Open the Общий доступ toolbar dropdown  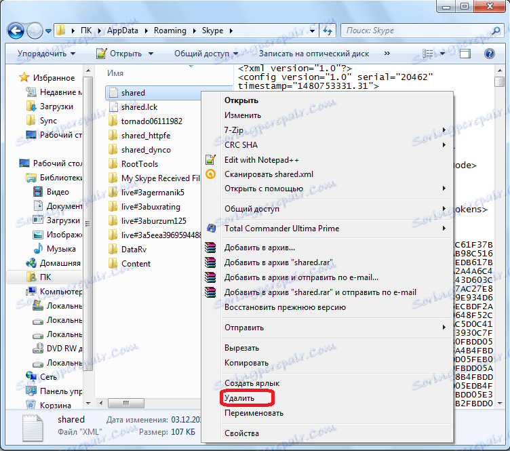pos(206,54)
